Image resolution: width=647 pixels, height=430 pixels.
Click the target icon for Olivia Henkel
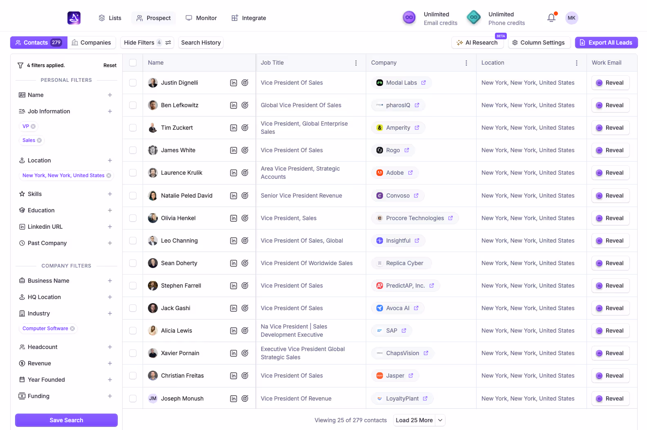tap(245, 218)
